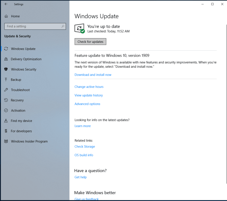Click 'Last checked: Today, 11:52 AM' text
The height and width of the screenshot is (201, 227).
click(108, 31)
